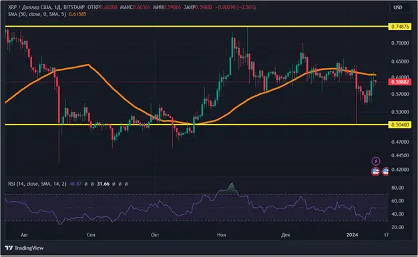Click the МИН 0.59066 low value
The image size is (418, 257).
coord(167,7)
